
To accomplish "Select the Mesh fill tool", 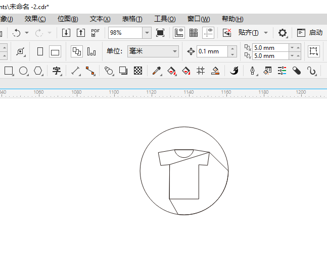I will pyautogui.click(x=201, y=71).
